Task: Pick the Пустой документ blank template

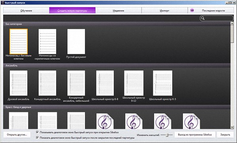Action: (76, 41)
